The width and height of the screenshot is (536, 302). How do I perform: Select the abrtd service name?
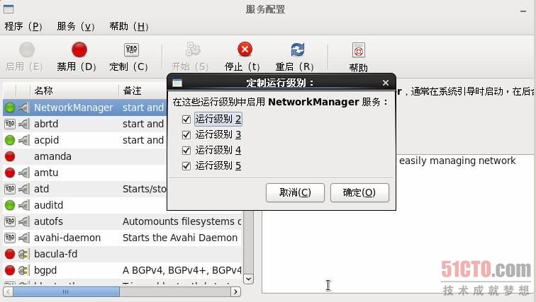click(46, 124)
